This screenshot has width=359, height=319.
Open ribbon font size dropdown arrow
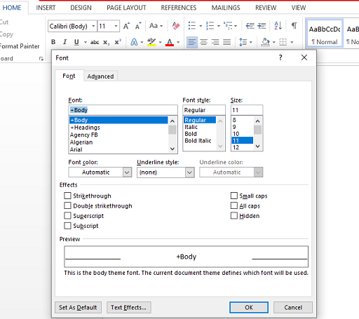[x=116, y=26]
